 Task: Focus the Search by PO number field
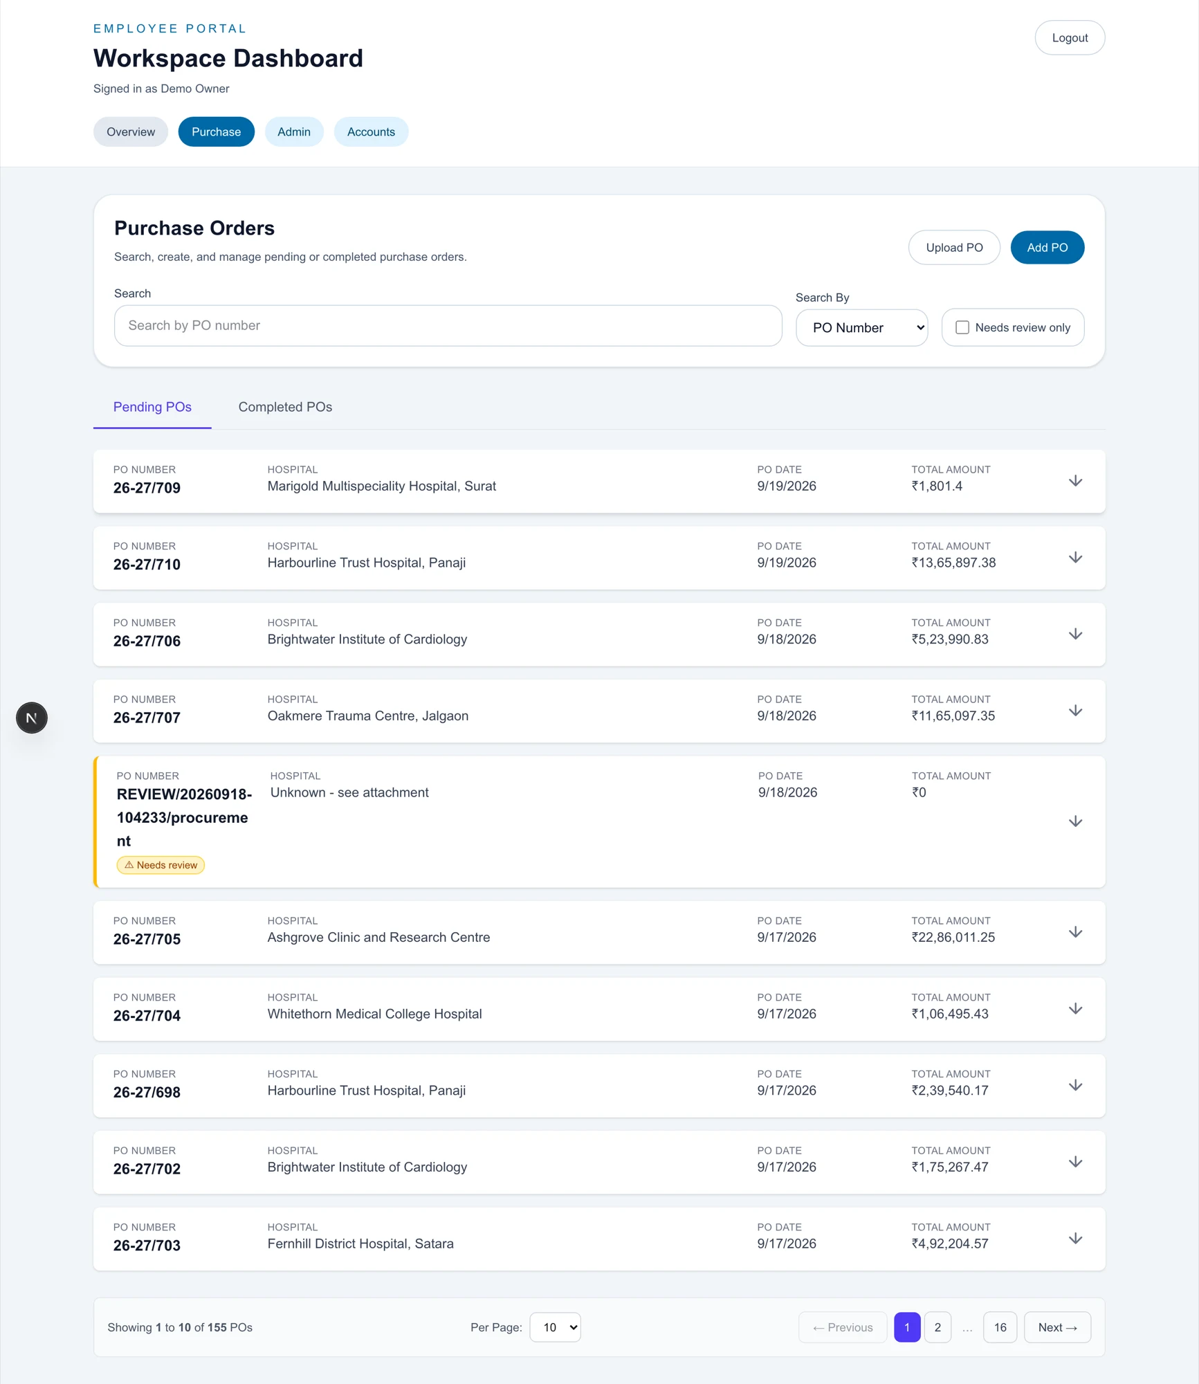click(x=448, y=325)
